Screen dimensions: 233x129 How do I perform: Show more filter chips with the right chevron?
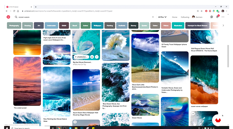pos(223,25)
